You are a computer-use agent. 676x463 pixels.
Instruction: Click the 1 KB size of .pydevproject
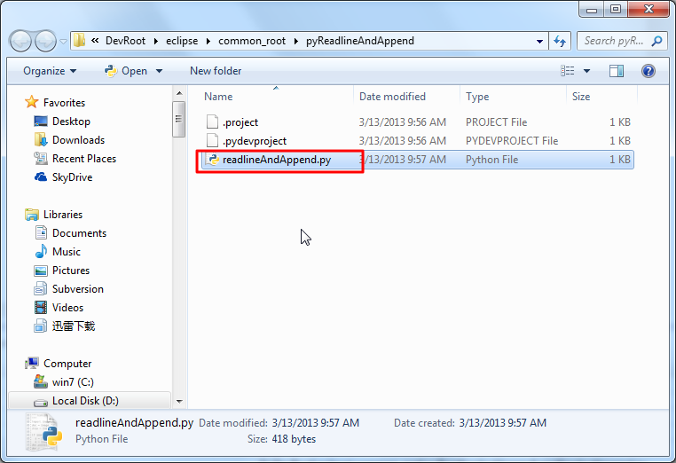coord(619,141)
